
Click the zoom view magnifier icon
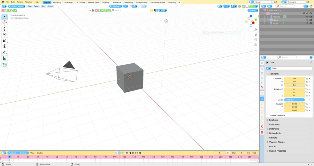[x=256, y=30]
